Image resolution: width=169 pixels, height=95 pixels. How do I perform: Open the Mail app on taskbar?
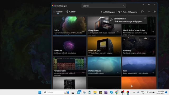79,92
